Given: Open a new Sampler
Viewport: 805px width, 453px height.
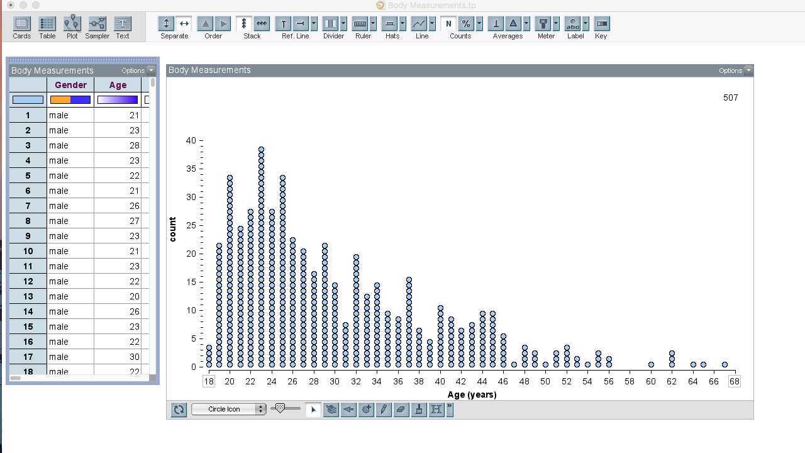Looking at the screenshot, I should click(97, 25).
